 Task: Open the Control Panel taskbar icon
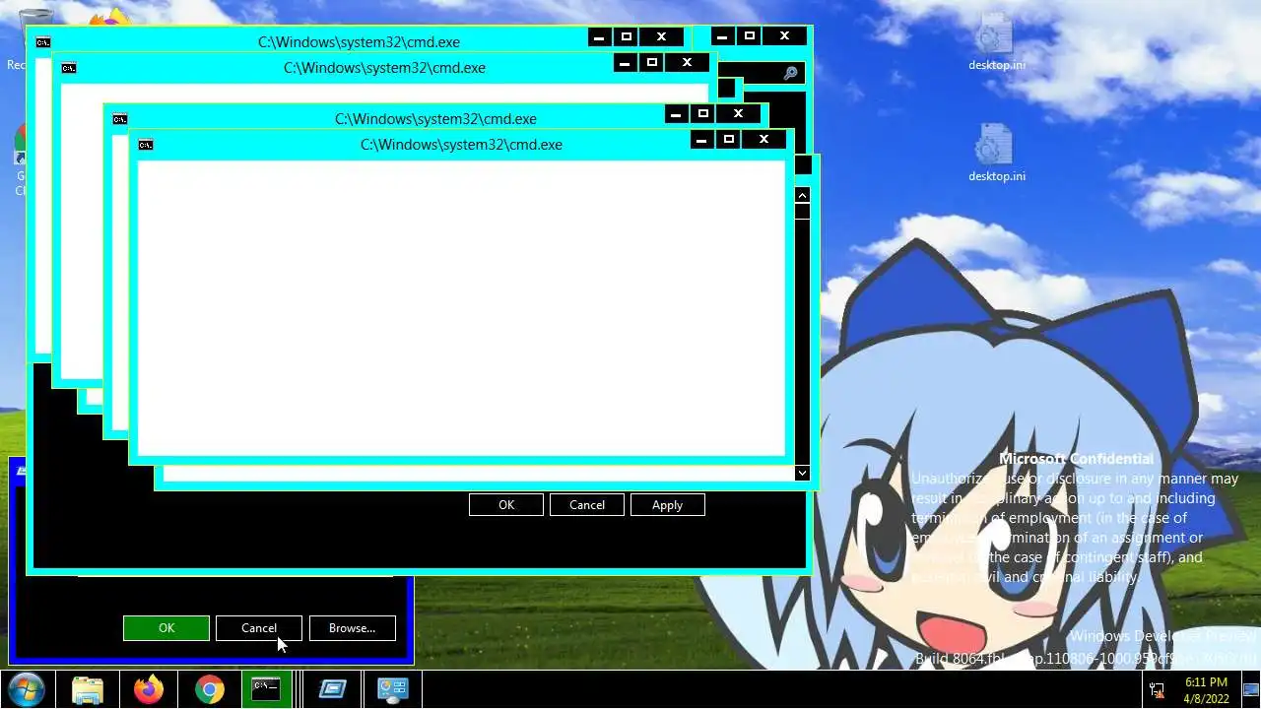393,689
